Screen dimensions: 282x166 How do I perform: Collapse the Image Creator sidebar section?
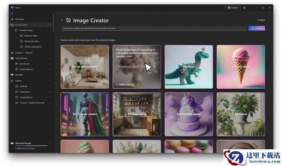[50, 25]
